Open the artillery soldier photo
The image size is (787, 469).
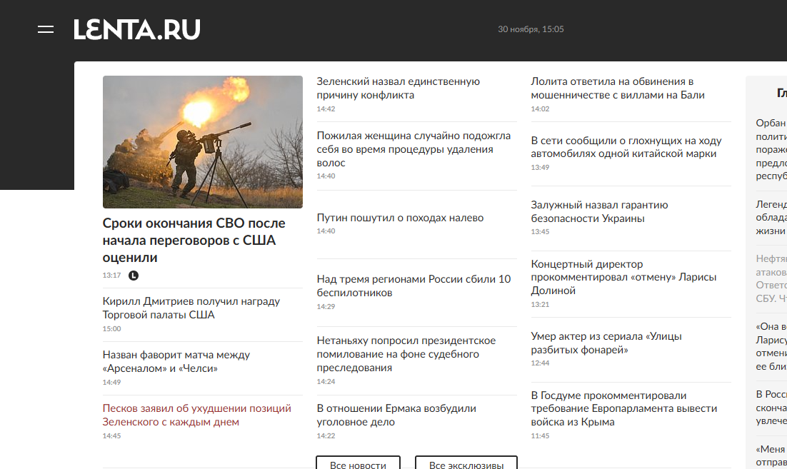pos(202,141)
